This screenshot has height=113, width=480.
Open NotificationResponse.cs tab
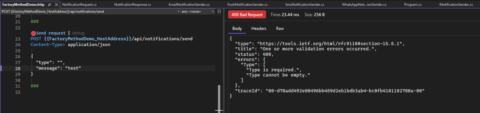pyautogui.click(x=132, y=5)
